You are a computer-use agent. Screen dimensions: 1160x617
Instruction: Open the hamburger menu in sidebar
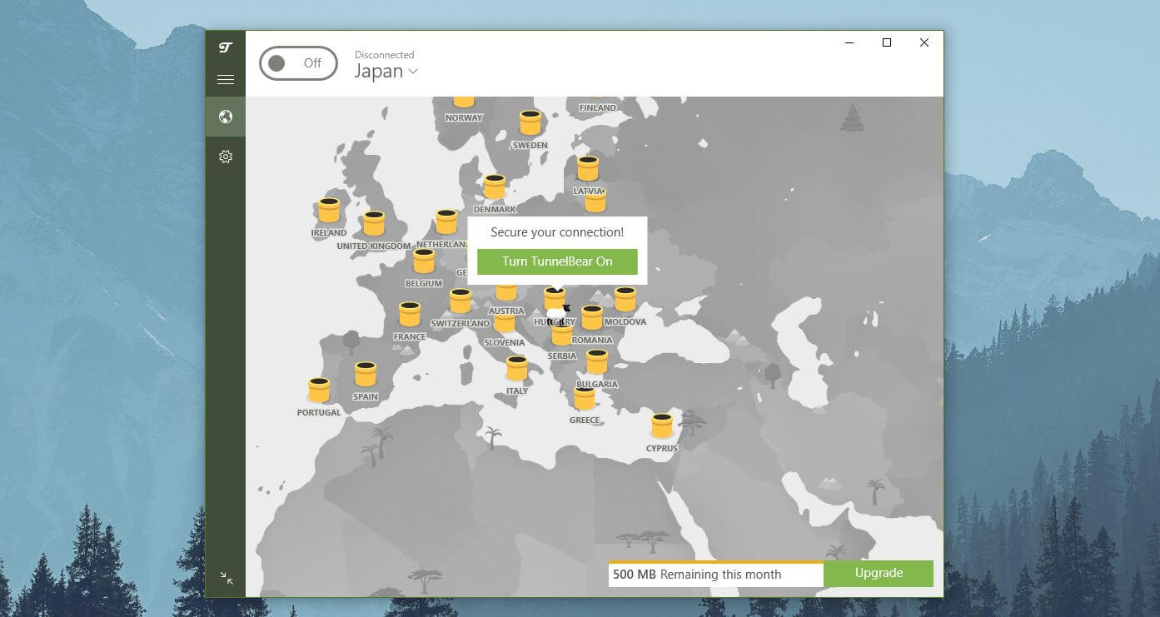coord(226,80)
